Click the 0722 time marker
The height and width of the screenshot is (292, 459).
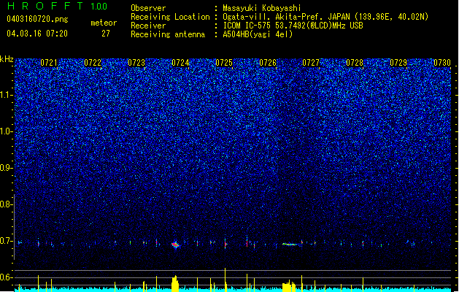[x=93, y=63]
